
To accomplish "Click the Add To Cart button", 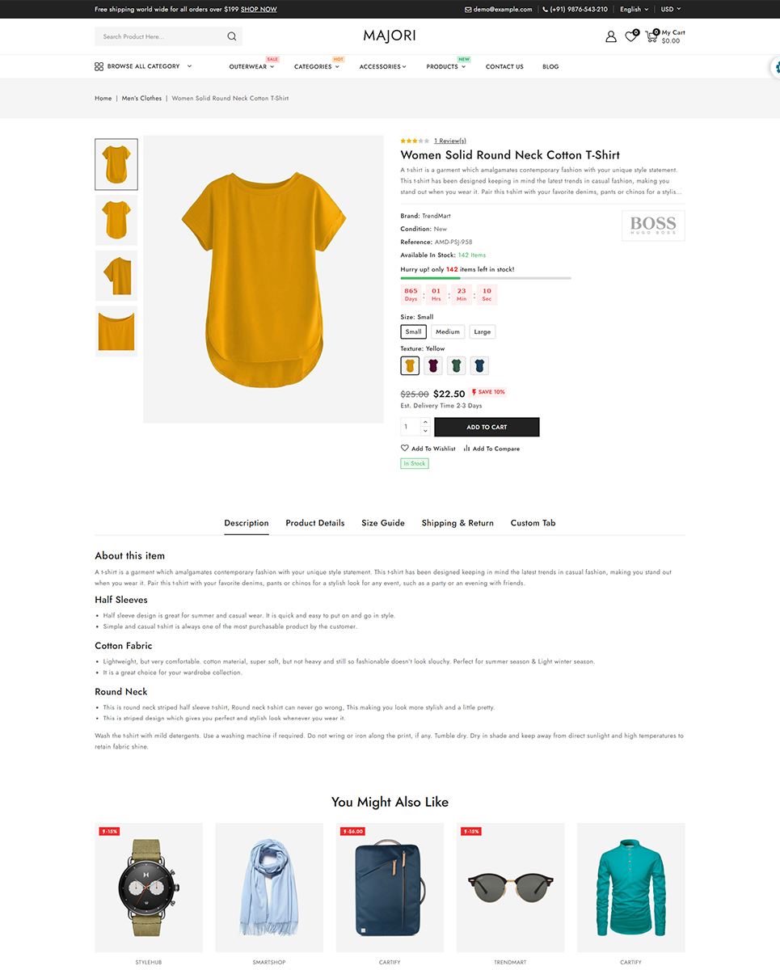I will [x=487, y=427].
